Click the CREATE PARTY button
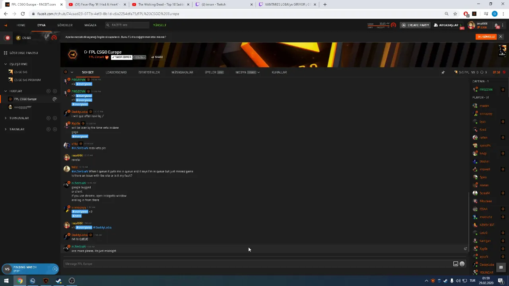This screenshot has width=509, height=286. point(416,25)
